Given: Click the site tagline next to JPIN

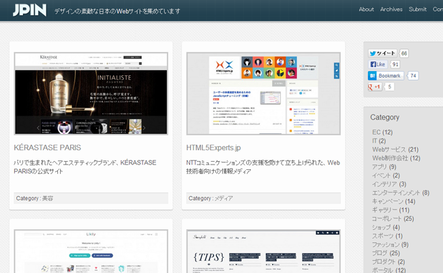Looking at the screenshot, I should 117,12.
